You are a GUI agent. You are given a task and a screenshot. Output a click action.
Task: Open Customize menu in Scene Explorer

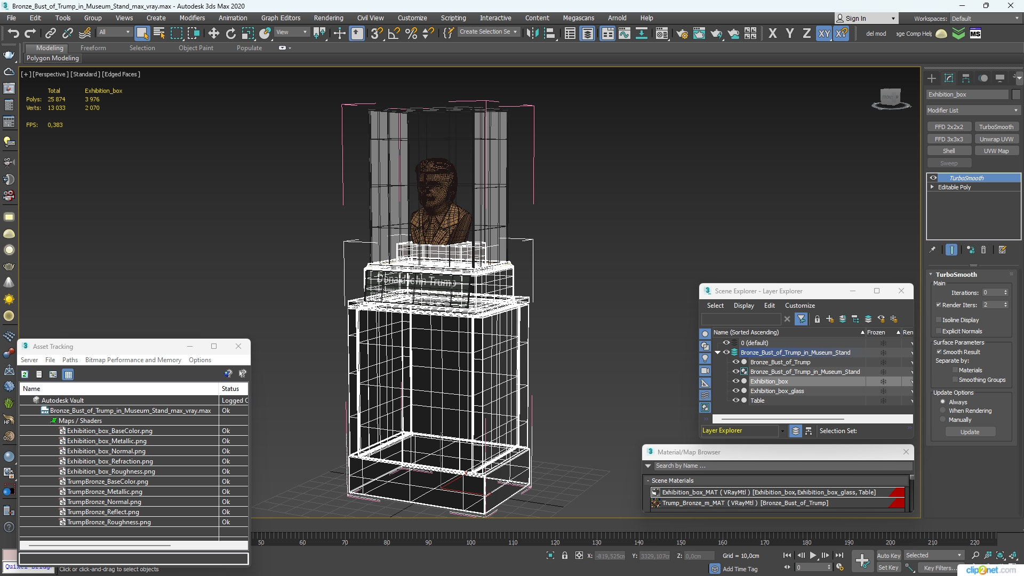(800, 306)
